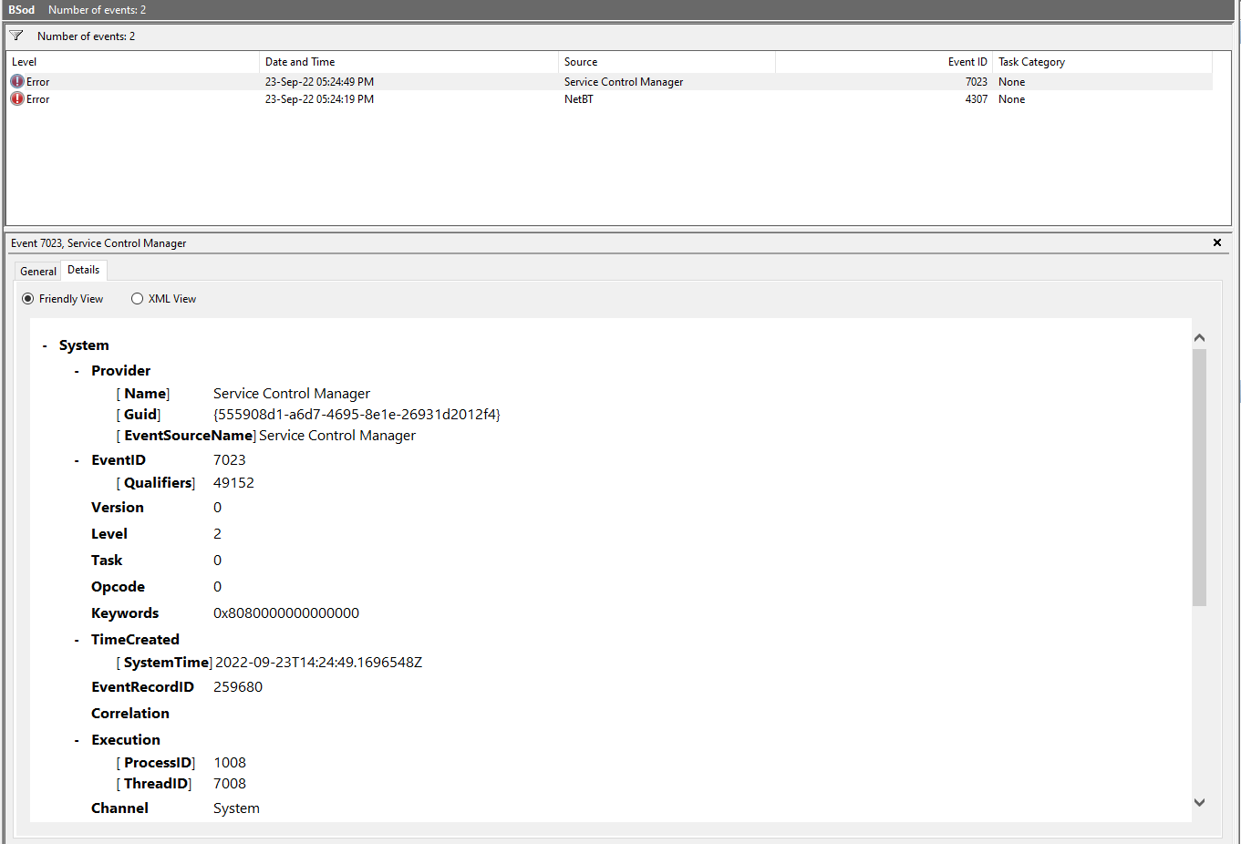The image size is (1241, 844).
Task: Select the XML View radio button
Action: [137, 299]
